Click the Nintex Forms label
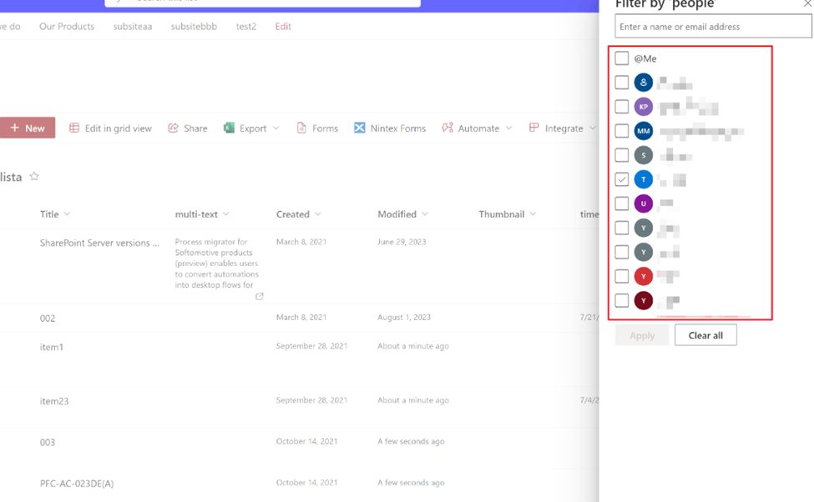 point(397,128)
